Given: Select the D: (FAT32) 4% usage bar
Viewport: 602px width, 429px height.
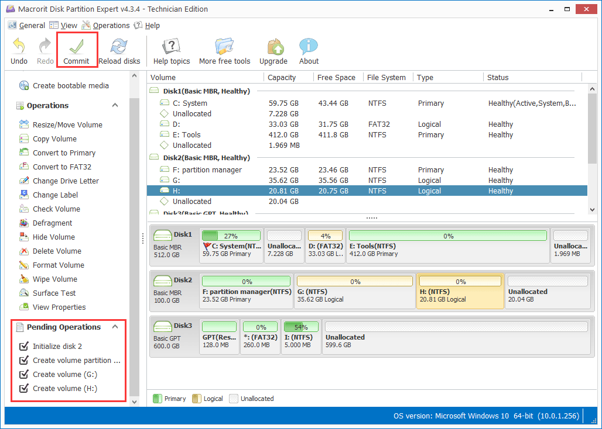Looking at the screenshot, I should (325, 236).
